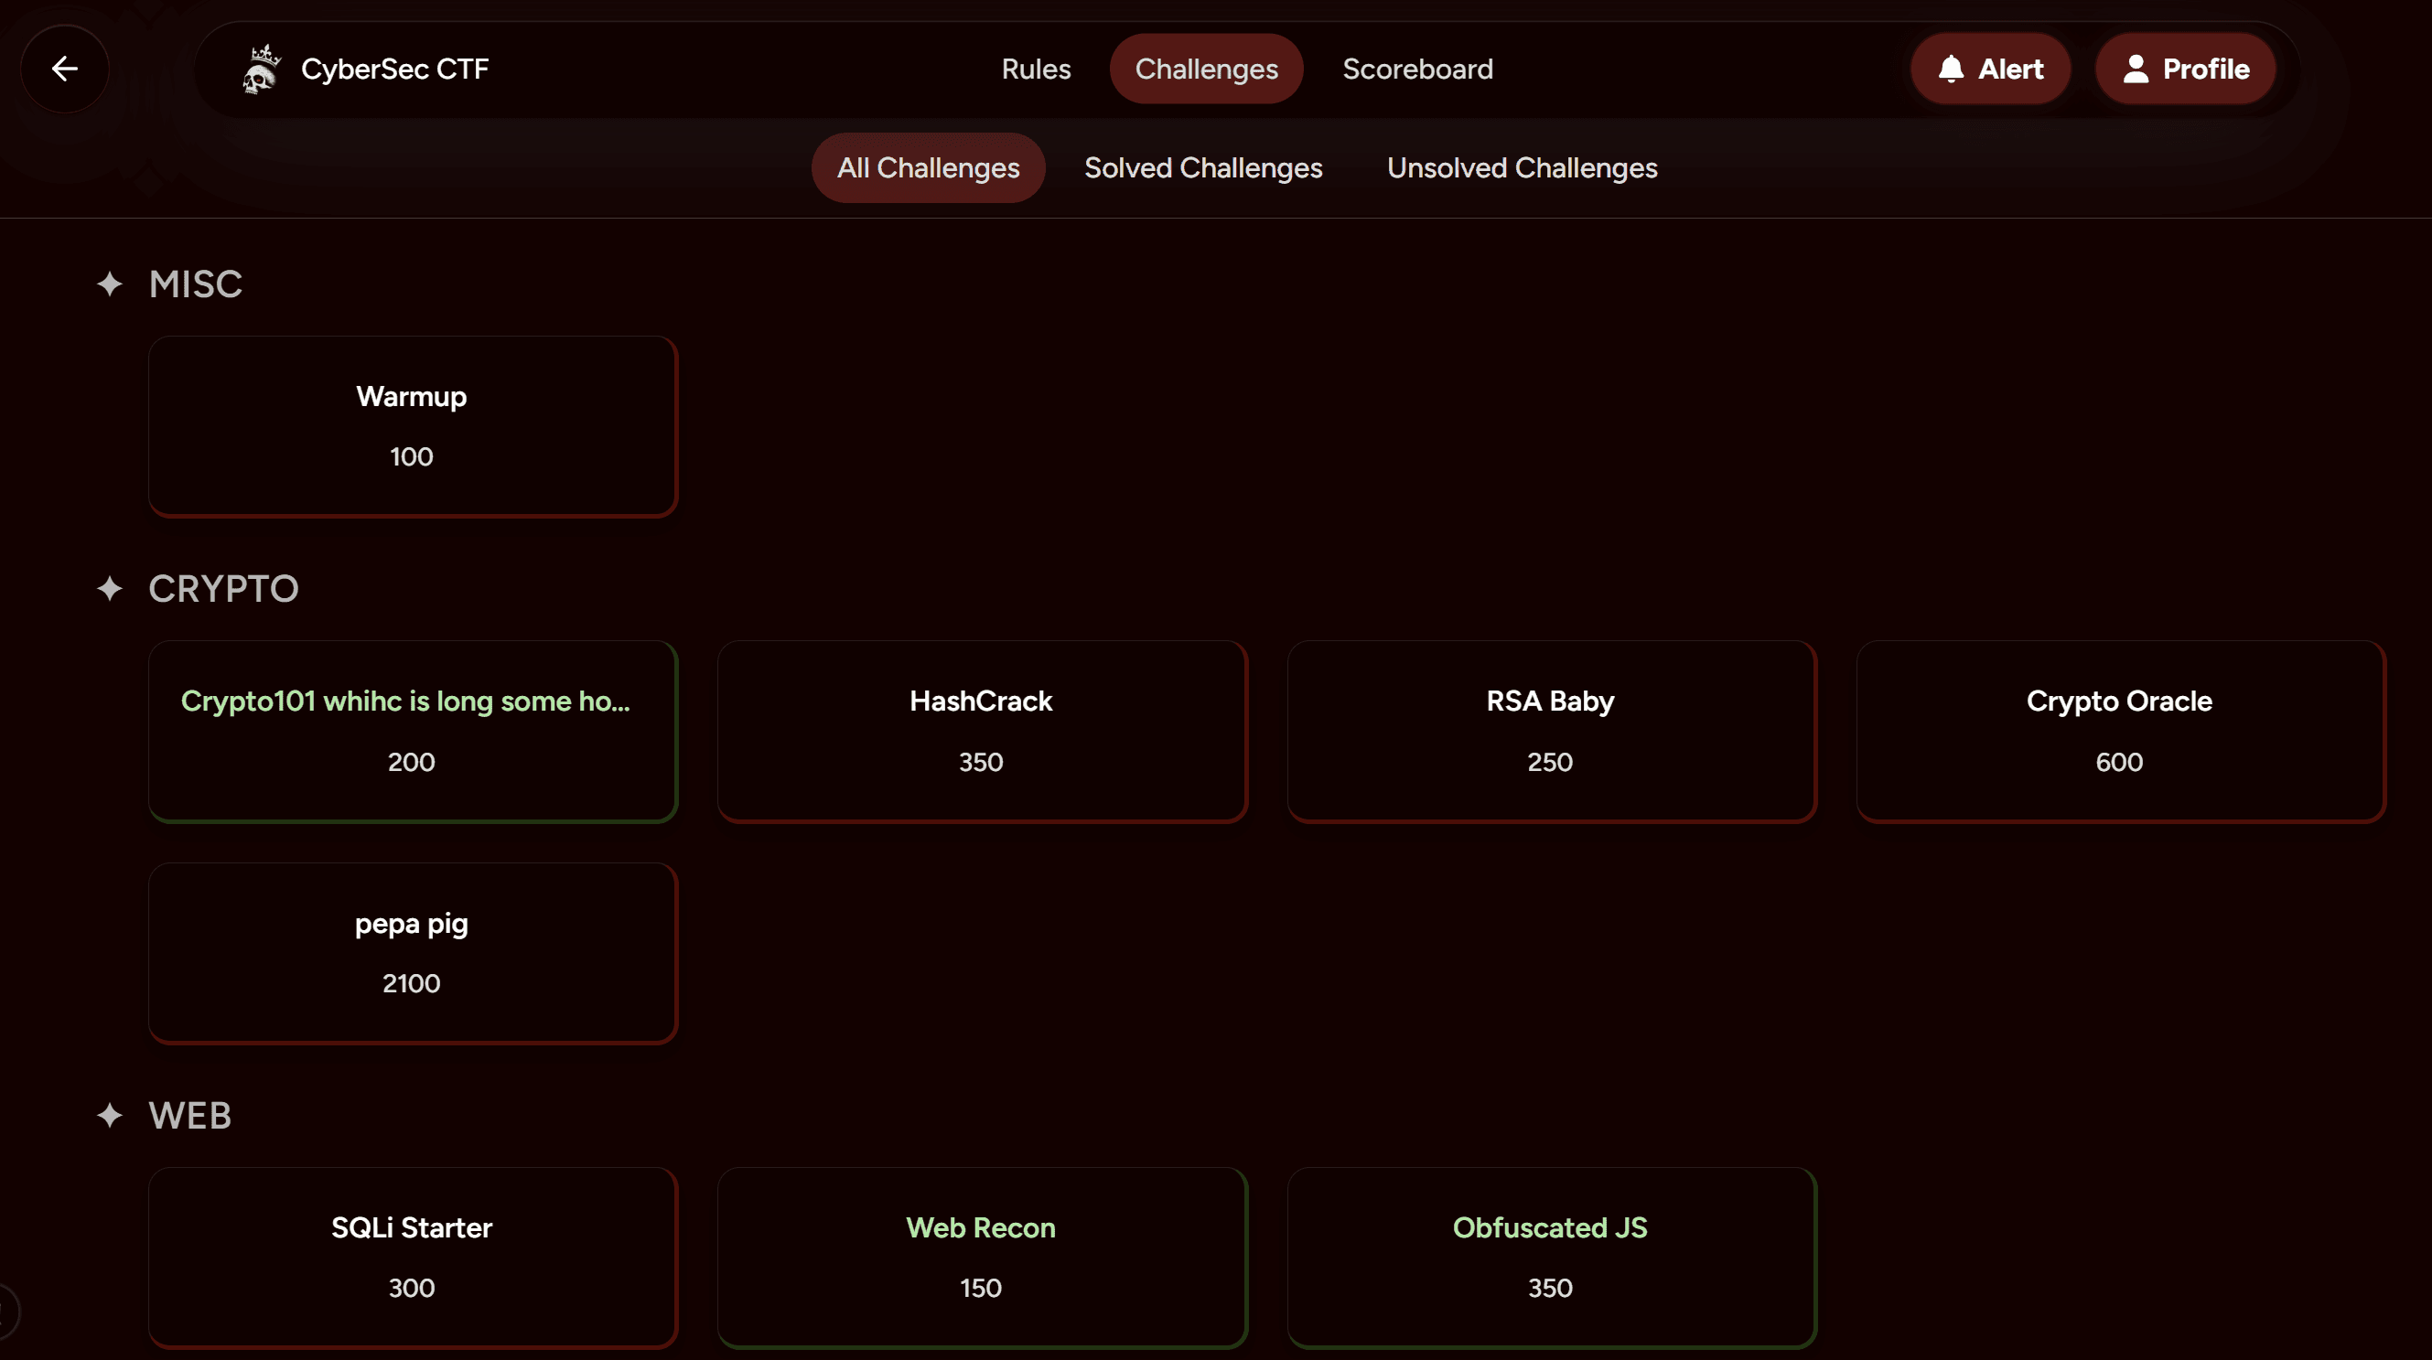Click the back arrow at top left
The width and height of the screenshot is (2432, 1360).
(64, 68)
